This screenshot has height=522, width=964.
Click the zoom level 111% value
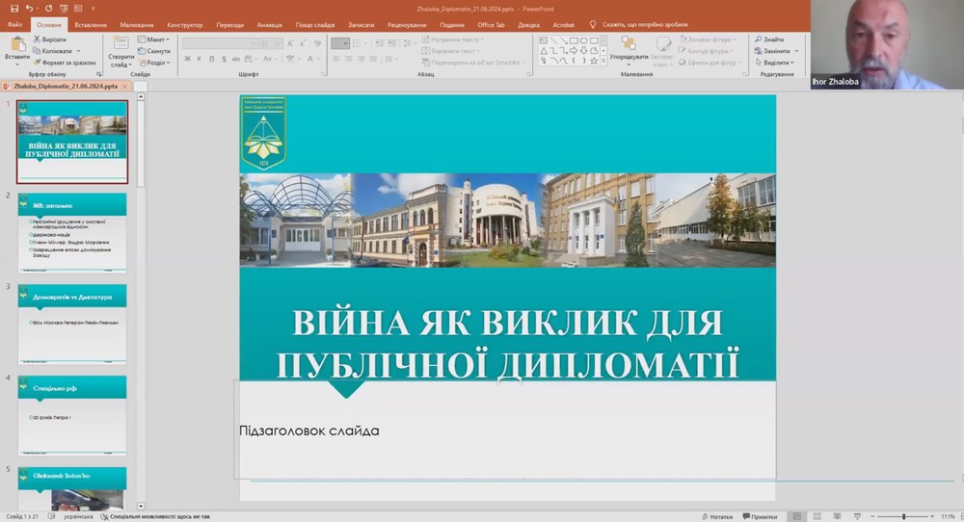pos(948,516)
